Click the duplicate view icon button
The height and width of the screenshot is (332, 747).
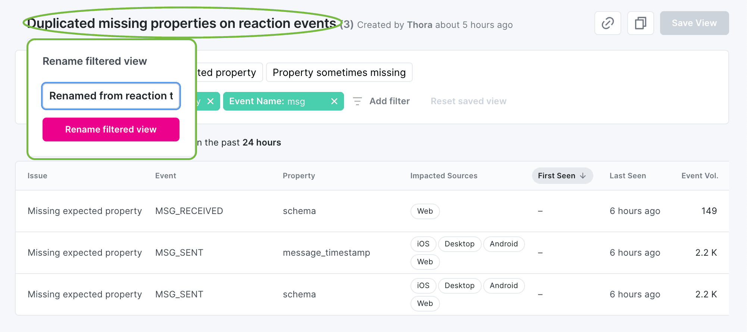point(640,23)
